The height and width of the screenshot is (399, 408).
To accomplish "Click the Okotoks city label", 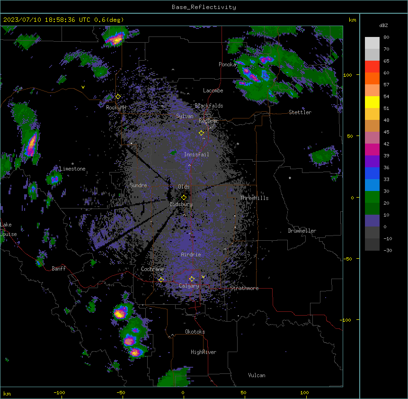I will [x=195, y=332].
